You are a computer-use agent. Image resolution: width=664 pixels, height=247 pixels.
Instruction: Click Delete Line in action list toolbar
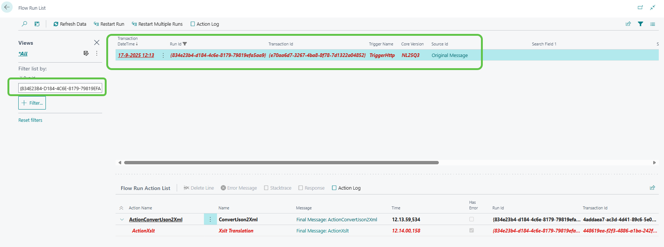tap(199, 188)
